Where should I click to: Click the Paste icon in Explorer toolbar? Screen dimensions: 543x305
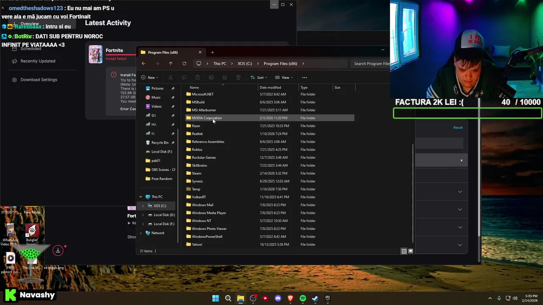coord(198,78)
